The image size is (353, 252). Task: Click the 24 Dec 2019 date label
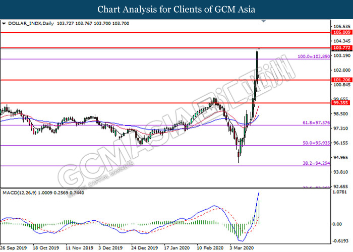145,248
